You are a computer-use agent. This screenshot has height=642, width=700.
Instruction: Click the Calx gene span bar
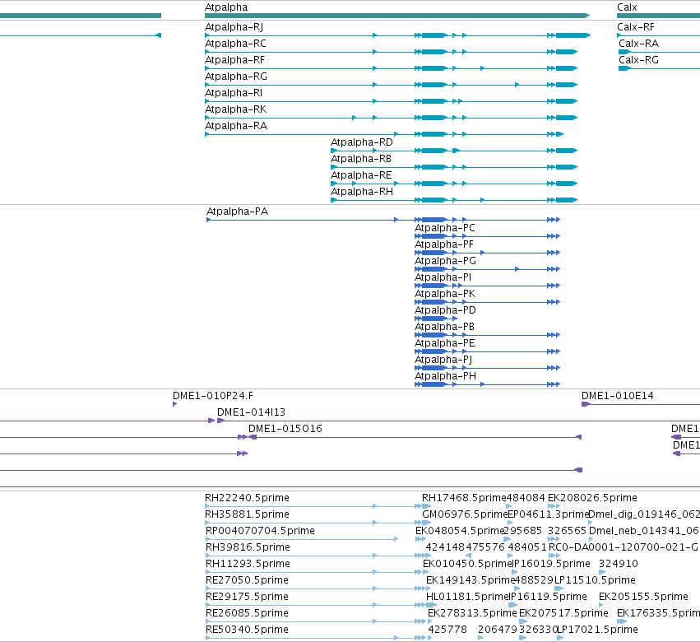pyautogui.click(x=659, y=16)
